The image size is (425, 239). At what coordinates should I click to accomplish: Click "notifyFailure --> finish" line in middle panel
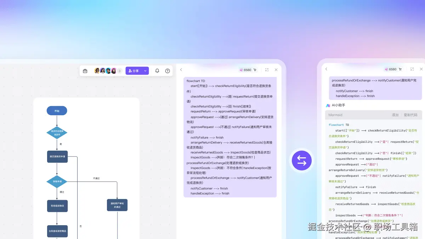(207, 138)
